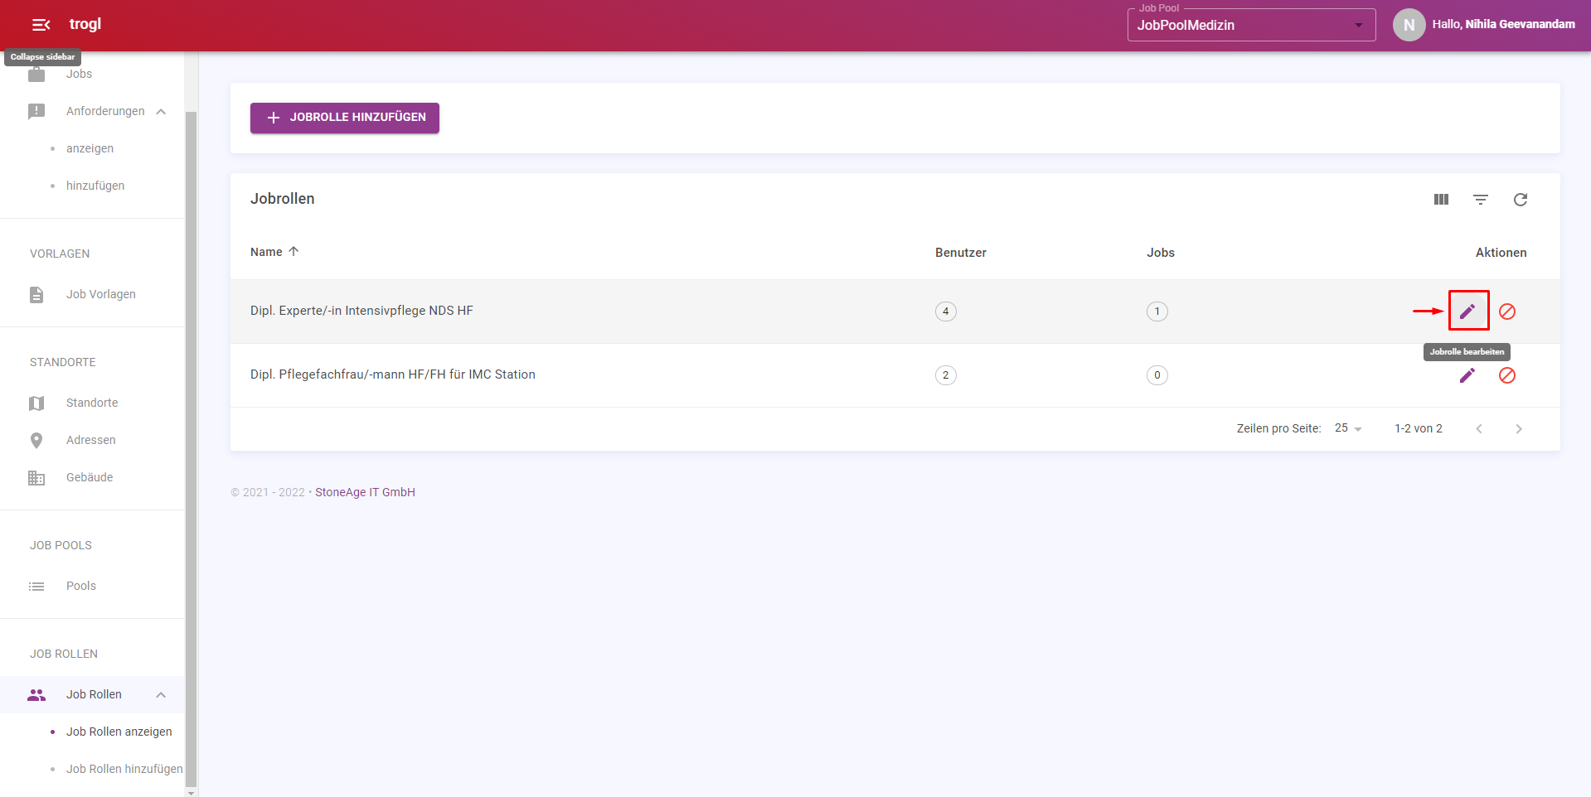
Task: Collapse the Anforderungen submenu chevron
Action: [161, 112]
